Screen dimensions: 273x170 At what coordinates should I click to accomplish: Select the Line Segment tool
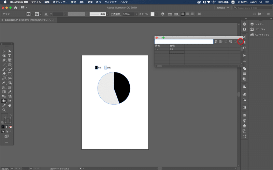[x=4, y=65]
